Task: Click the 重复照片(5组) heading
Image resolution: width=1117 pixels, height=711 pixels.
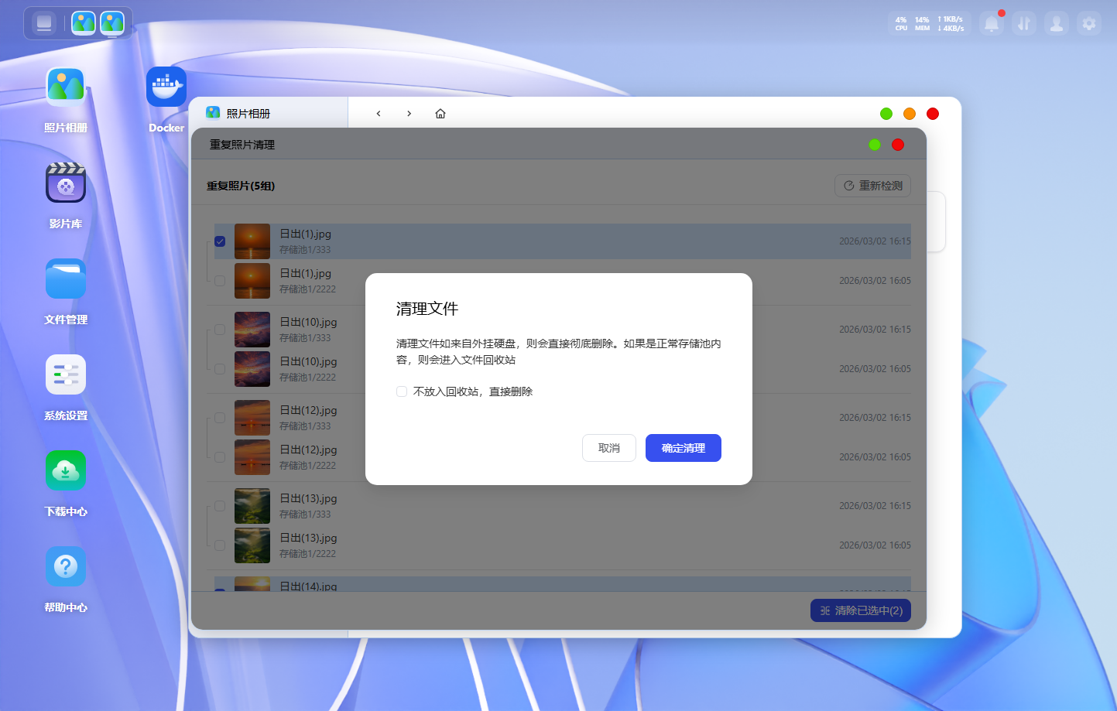Action: click(x=241, y=186)
